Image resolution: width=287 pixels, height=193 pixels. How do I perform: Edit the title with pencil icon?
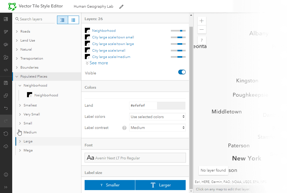click(x=121, y=7)
